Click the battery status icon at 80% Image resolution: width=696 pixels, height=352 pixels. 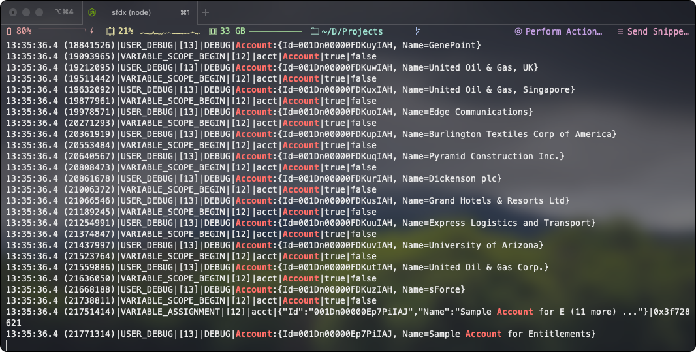point(9,31)
